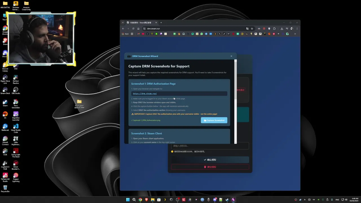Bookmark this page with the star icon

click(x=252, y=28)
